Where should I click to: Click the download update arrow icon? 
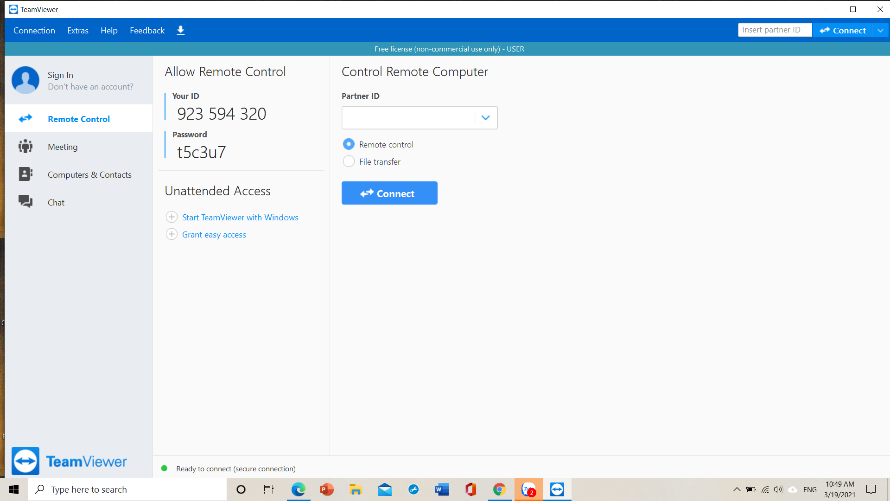[181, 30]
